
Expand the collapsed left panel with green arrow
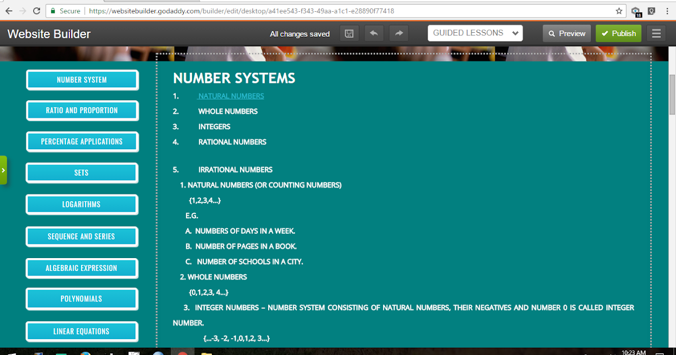pyautogui.click(x=3, y=170)
